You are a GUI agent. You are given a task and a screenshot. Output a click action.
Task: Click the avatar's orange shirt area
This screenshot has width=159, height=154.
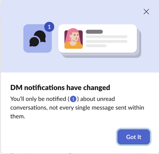coord(73,45)
